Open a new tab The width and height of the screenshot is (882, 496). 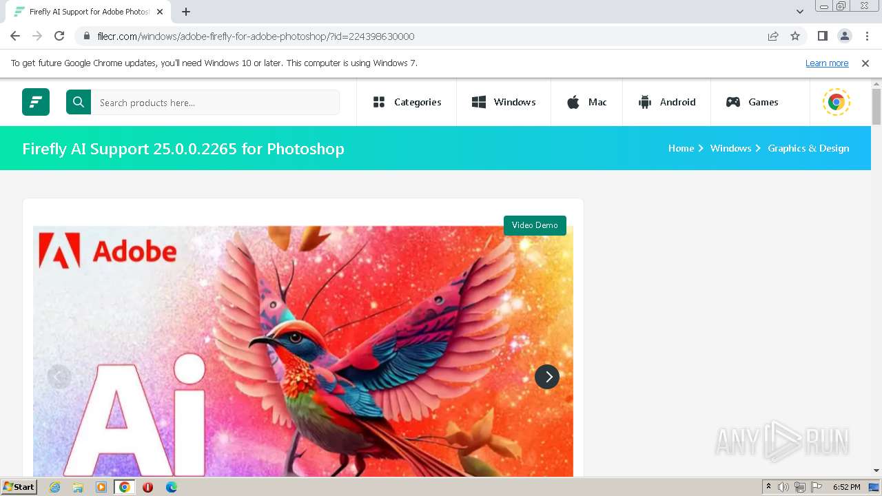(x=186, y=12)
